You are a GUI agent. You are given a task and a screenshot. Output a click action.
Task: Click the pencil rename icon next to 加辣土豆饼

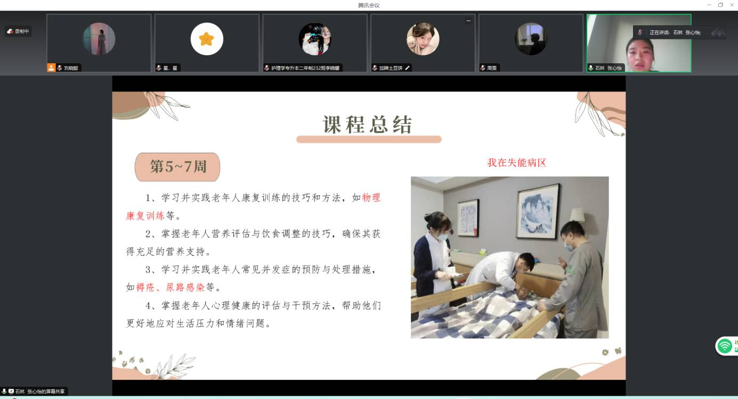coord(408,68)
